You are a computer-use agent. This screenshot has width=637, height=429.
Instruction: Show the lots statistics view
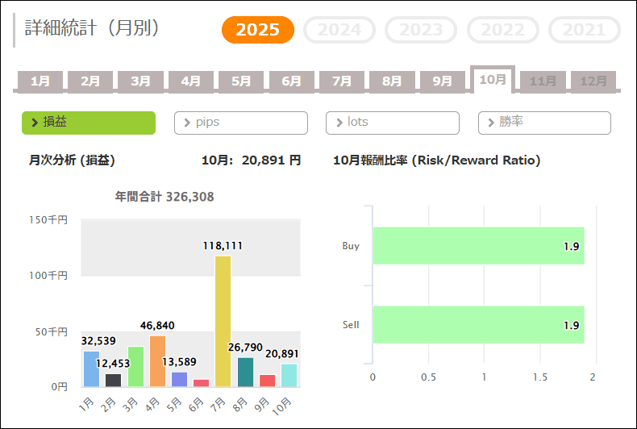(x=393, y=123)
